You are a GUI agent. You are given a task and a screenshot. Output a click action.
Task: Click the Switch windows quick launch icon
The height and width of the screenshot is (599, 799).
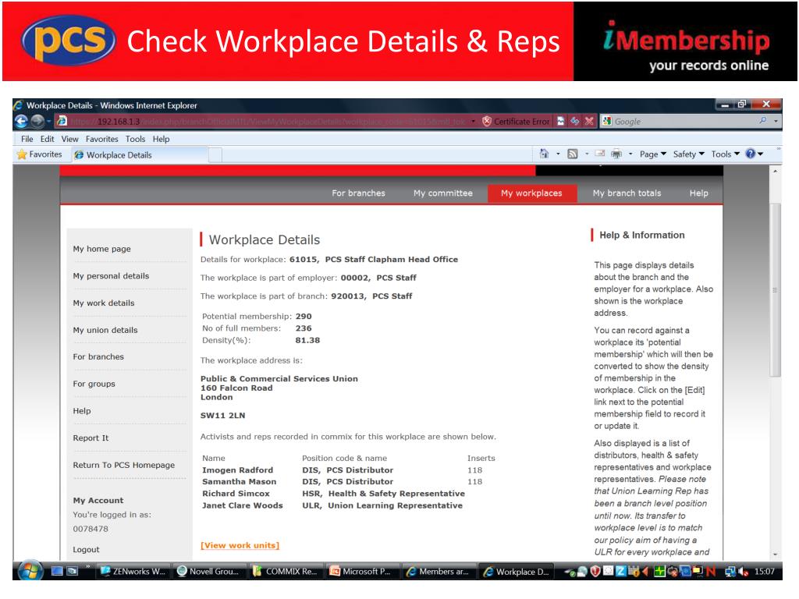click(x=72, y=572)
